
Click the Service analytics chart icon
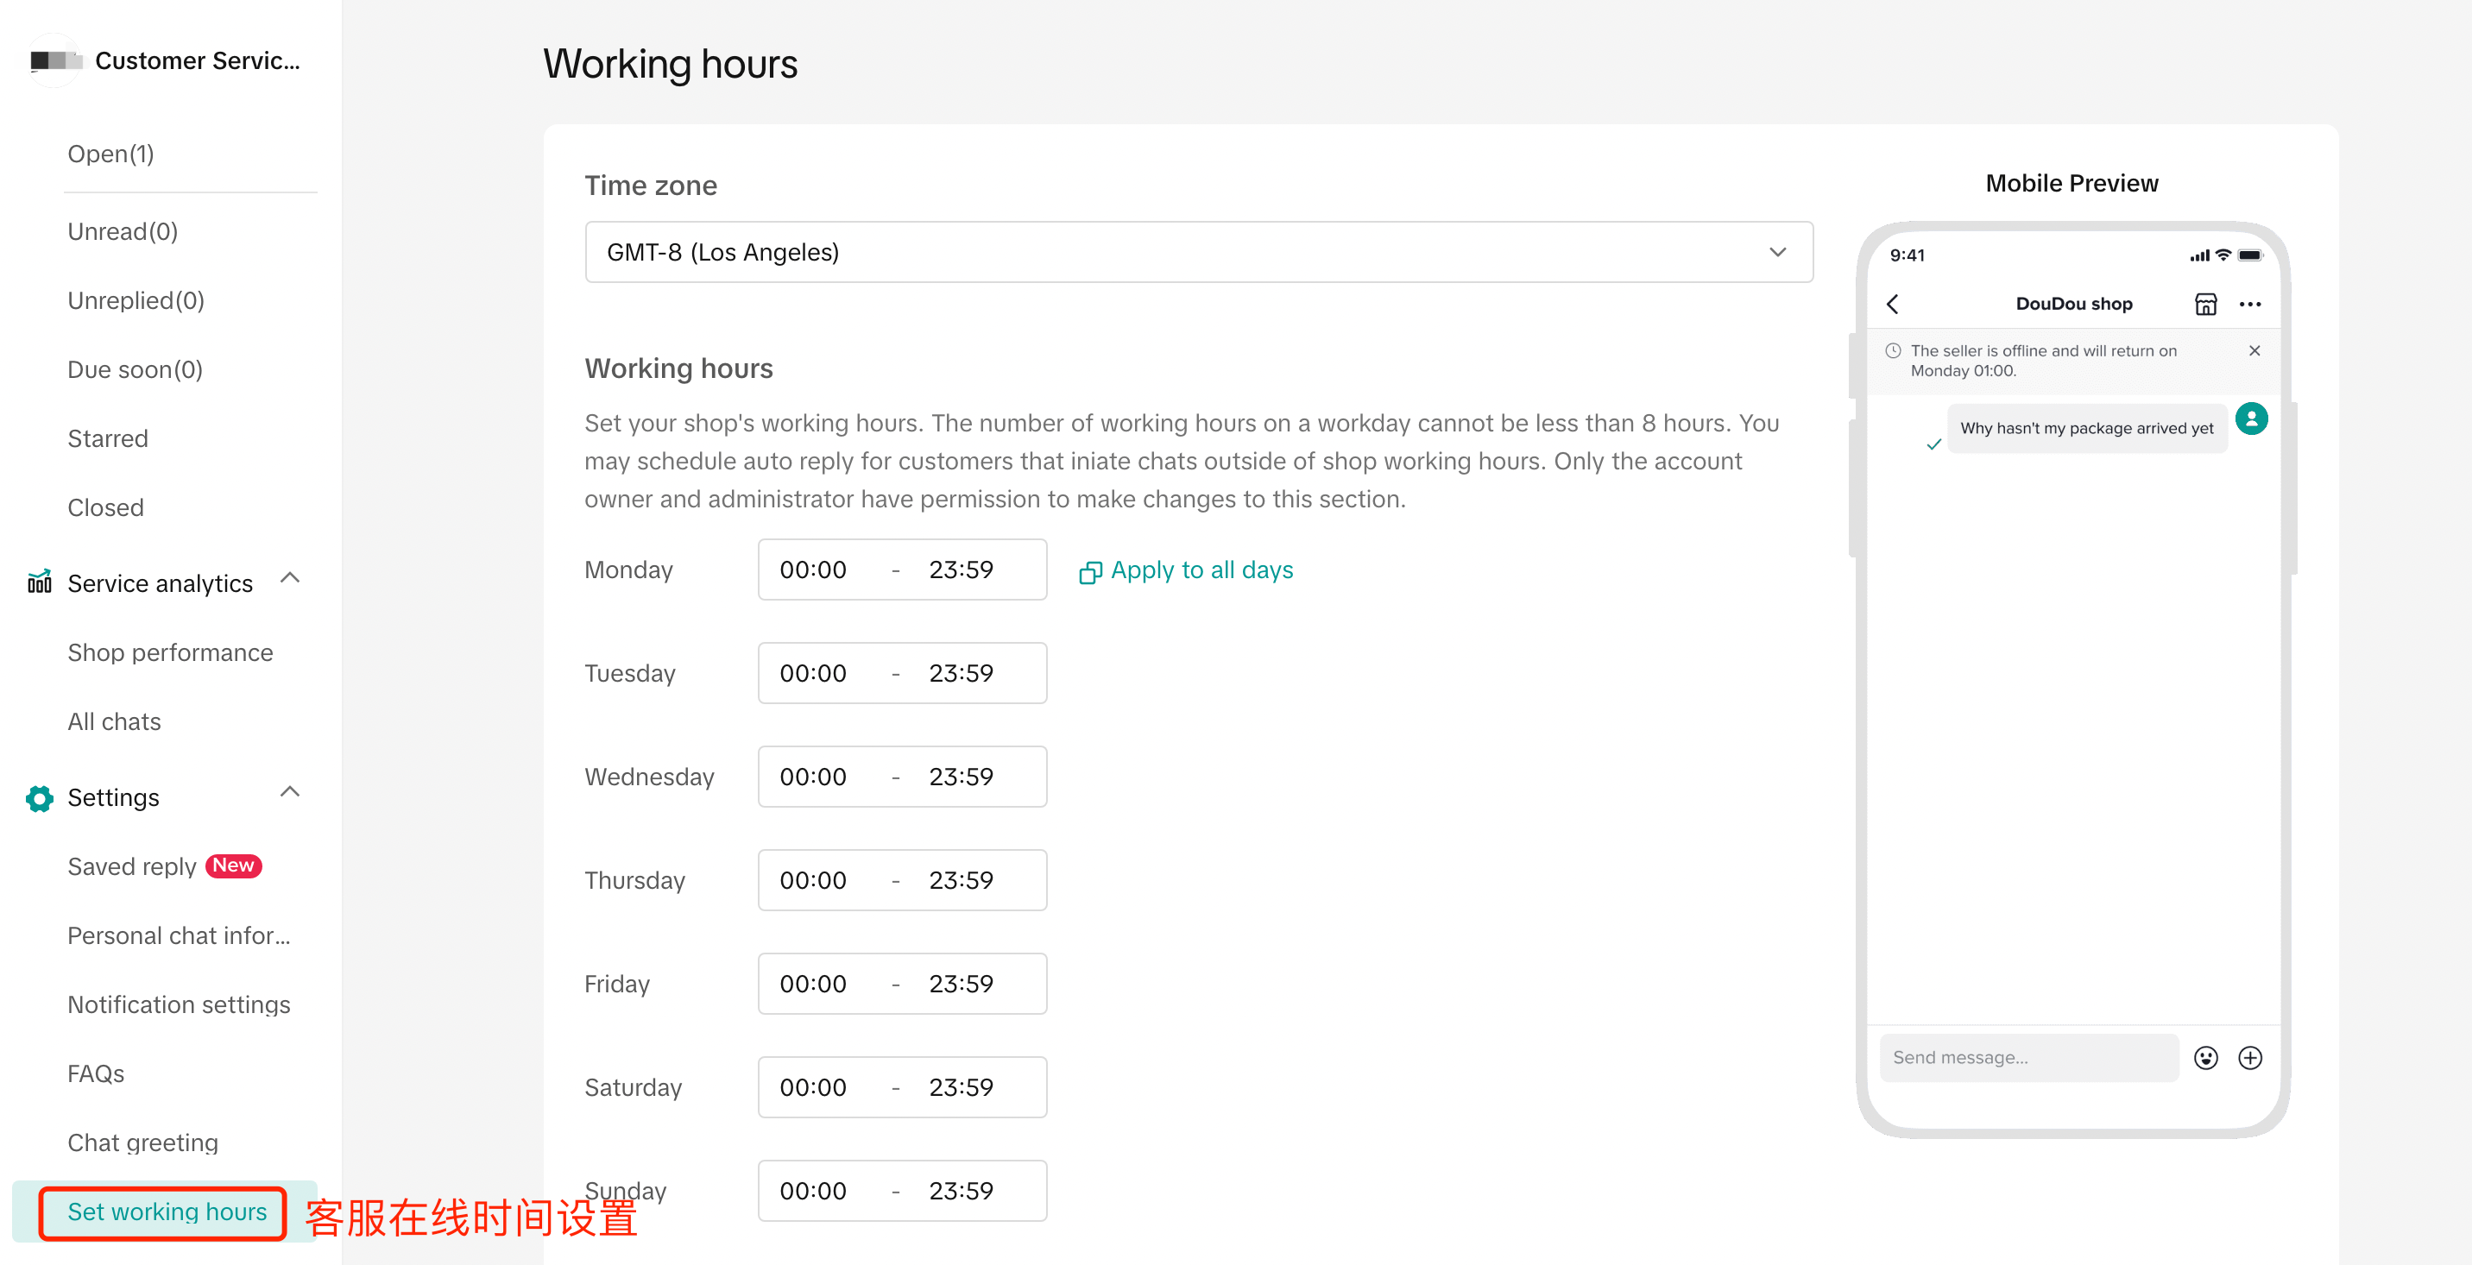[x=40, y=582]
